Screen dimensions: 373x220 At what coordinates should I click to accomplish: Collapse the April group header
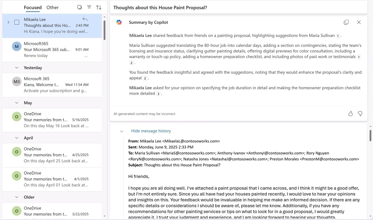pyautogui.click(x=17, y=138)
